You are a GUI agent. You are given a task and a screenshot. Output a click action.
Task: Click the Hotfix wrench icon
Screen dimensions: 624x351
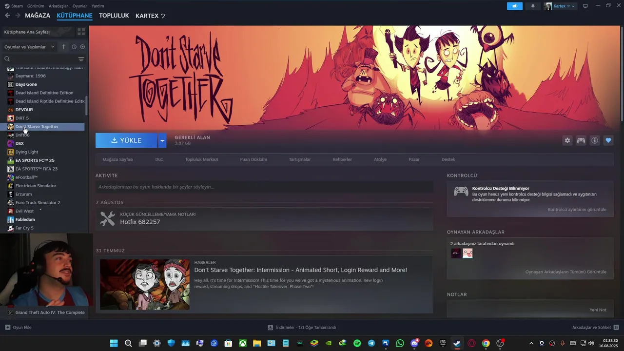[107, 218]
